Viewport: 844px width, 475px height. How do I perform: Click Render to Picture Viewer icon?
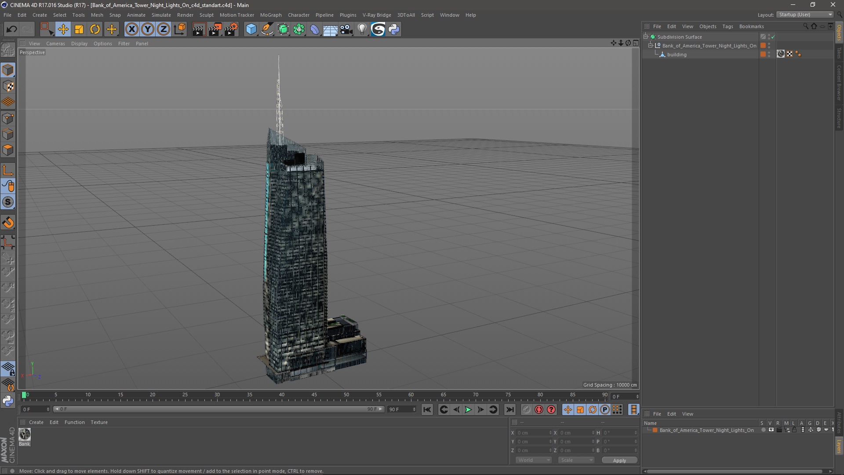tap(215, 29)
